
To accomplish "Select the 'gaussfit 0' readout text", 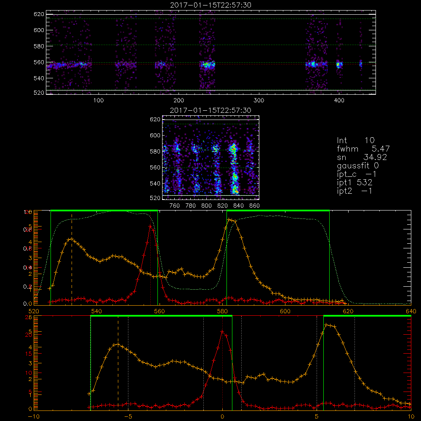I will [x=357, y=165].
